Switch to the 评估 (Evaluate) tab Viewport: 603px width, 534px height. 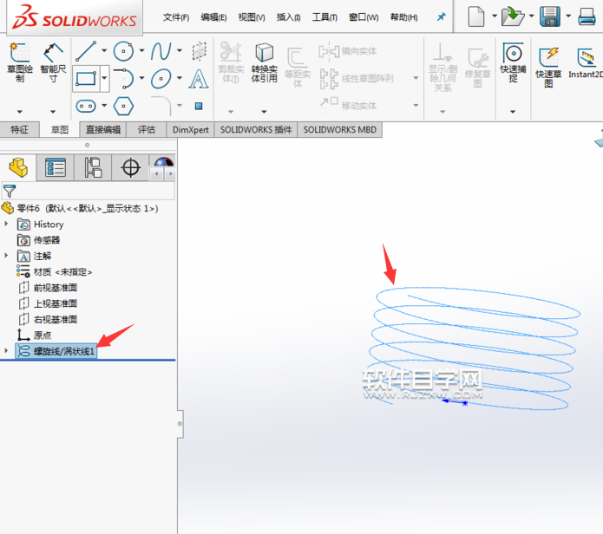147,130
